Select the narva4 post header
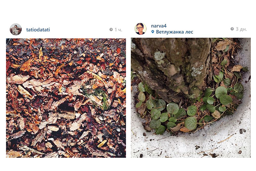 (191, 29)
